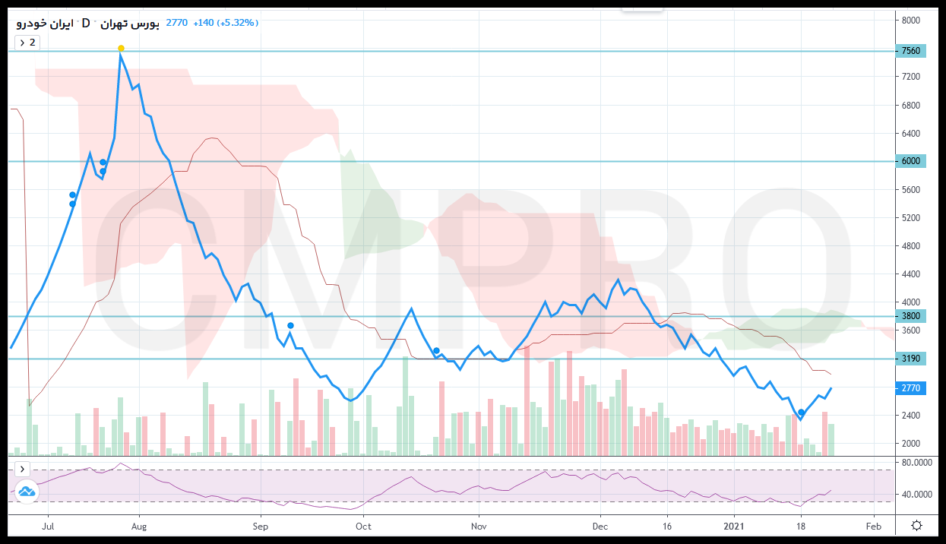Expand the RSI pane legend arrow
The image size is (946, 544).
point(23,469)
